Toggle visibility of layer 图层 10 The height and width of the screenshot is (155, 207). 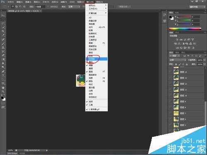[171, 95]
